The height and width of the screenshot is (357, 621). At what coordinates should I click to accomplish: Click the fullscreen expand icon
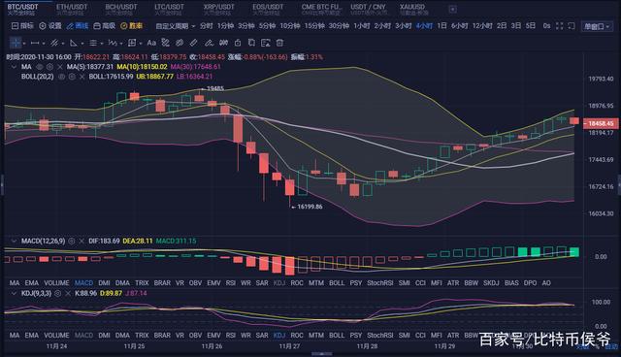[559, 26]
